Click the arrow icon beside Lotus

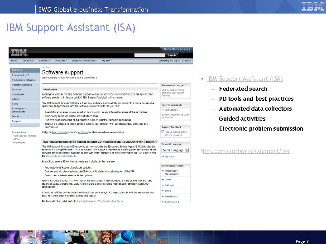coord(163,179)
